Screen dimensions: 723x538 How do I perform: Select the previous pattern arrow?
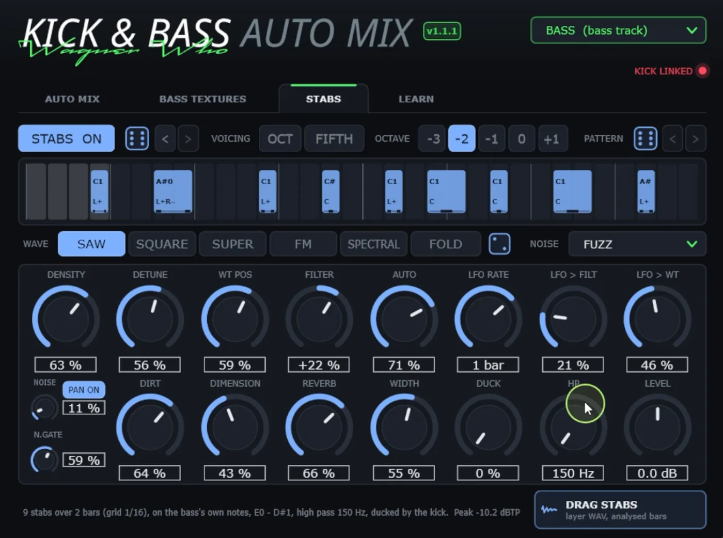pyautogui.click(x=672, y=139)
